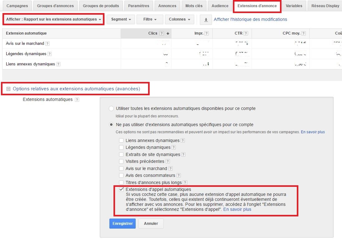
Task: Click help icon beside CTR column header
Action: pos(246,34)
